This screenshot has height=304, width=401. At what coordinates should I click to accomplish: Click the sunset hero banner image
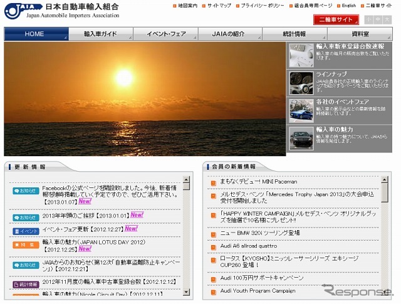(145, 99)
